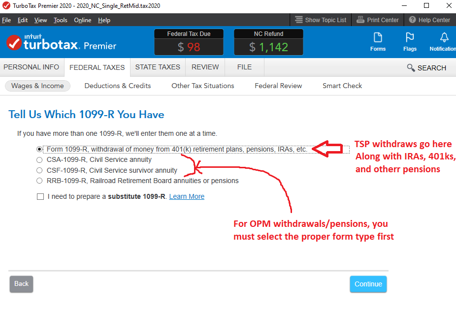Check the substitute 1099-R checkbox
Viewport: 456px width, 312px height.
[x=40, y=197]
